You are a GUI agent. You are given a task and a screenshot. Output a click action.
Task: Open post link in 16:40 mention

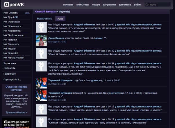[138, 25]
